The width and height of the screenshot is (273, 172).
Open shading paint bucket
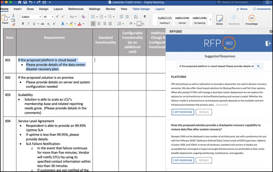[x=131, y=23]
